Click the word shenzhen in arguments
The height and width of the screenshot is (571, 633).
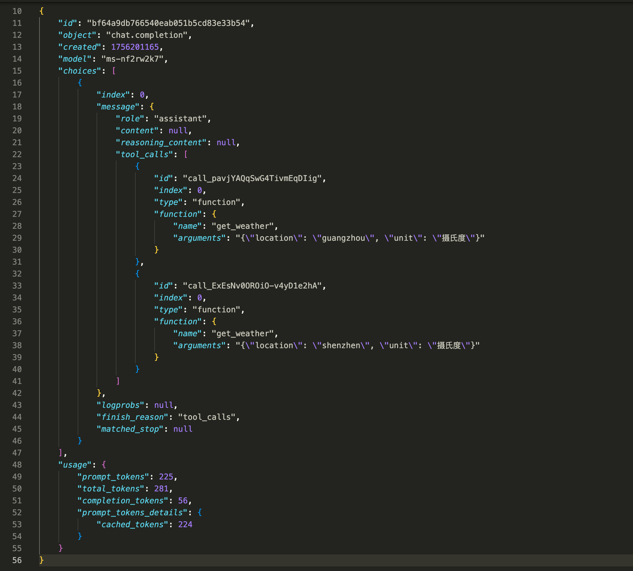pos(341,346)
